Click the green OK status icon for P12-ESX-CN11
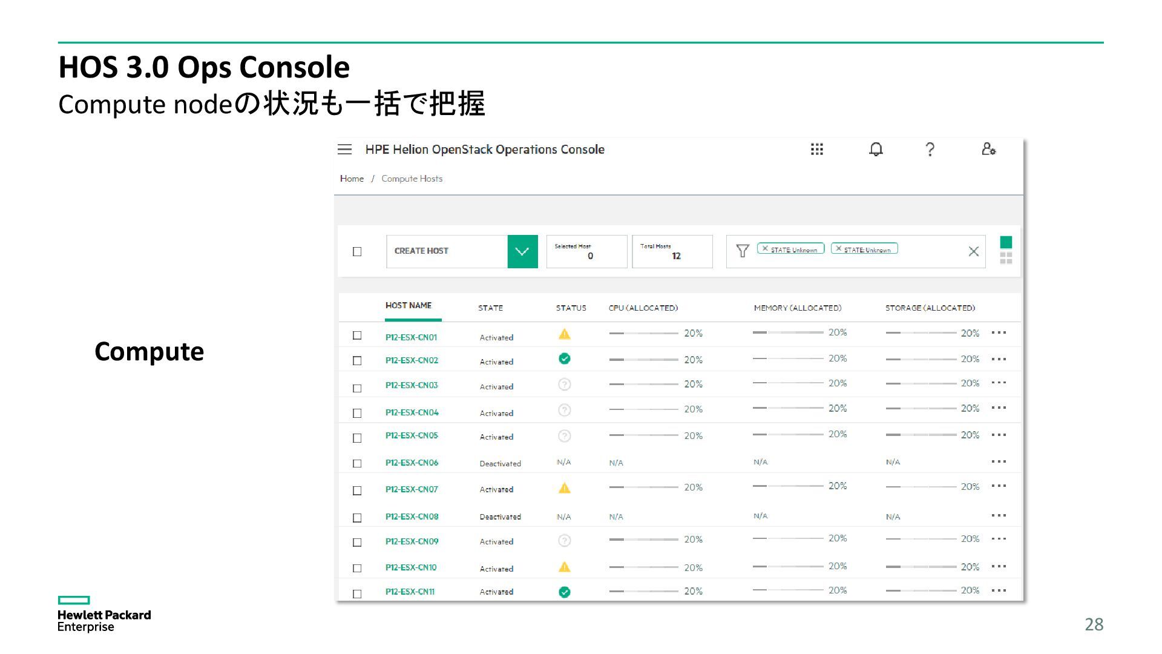 pos(564,592)
